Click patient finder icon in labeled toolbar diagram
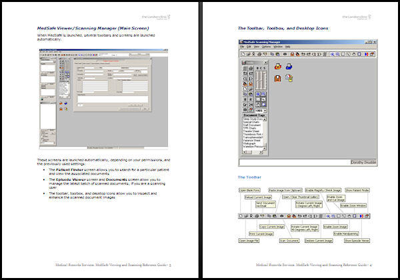Image resolution: width=400 pixels, height=280 pixels. click(x=367, y=216)
